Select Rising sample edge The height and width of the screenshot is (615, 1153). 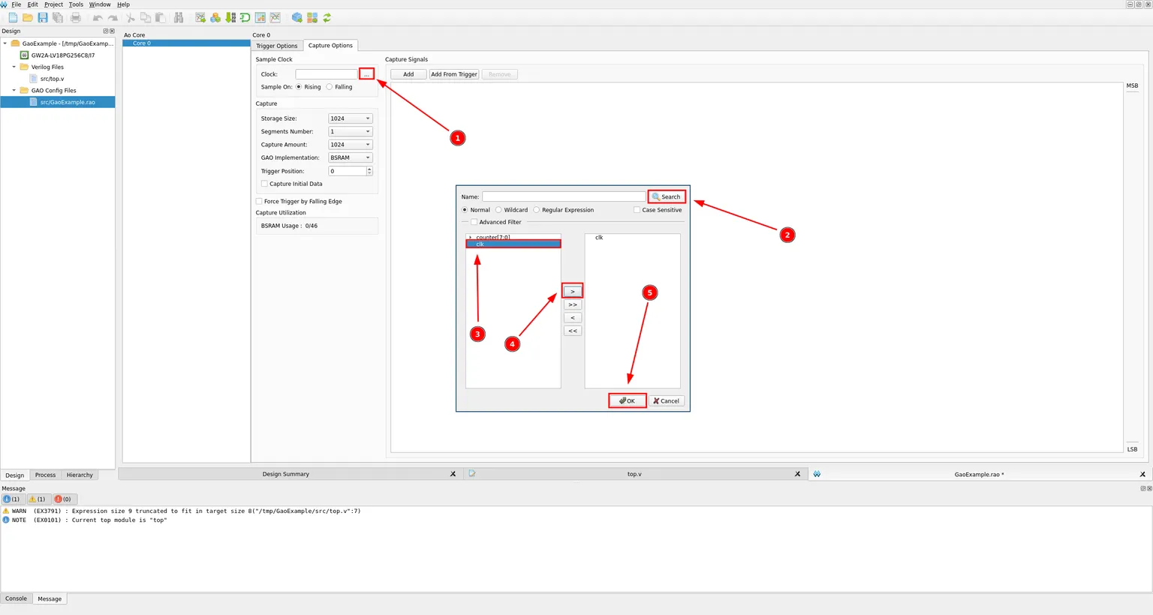click(x=299, y=87)
